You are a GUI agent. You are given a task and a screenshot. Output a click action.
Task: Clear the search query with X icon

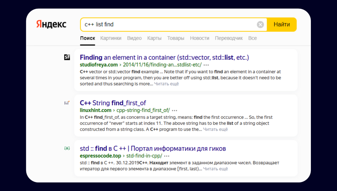coord(260,25)
